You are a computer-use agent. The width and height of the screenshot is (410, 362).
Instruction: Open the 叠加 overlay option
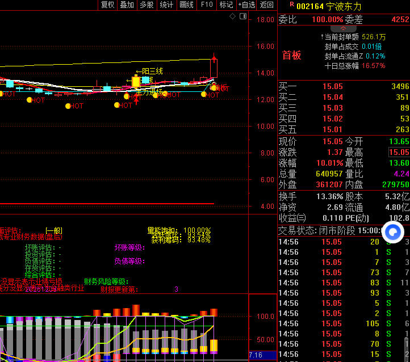pos(127,5)
